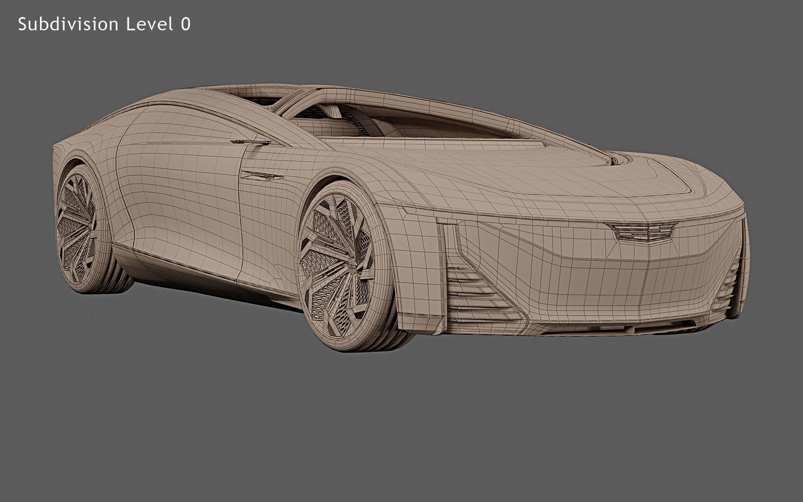The height and width of the screenshot is (502, 803).
Task: Click the crest emblem on the car's front
Action: tap(641, 233)
